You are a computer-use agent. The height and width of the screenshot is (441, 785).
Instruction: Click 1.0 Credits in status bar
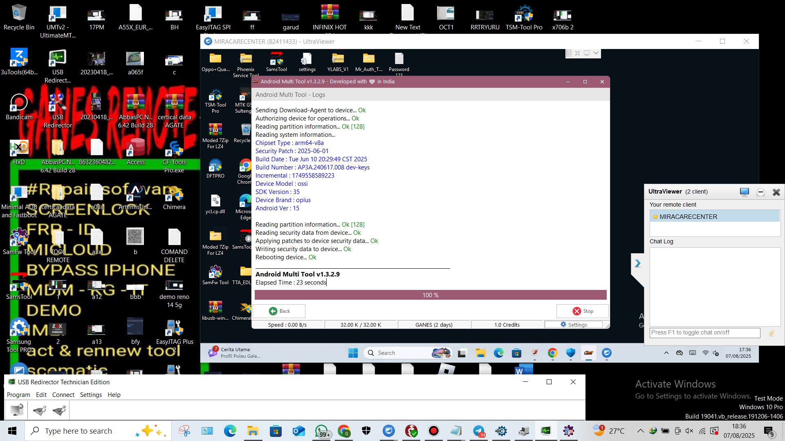coord(507,325)
